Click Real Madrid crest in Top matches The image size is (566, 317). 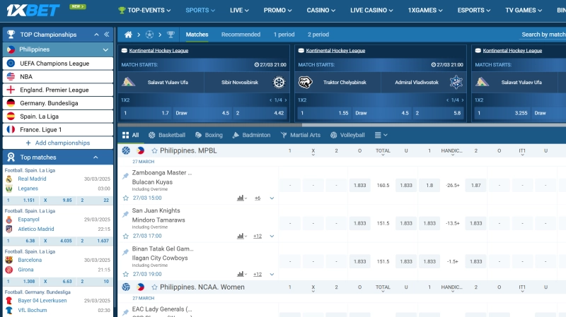pyautogui.click(x=9, y=179)
